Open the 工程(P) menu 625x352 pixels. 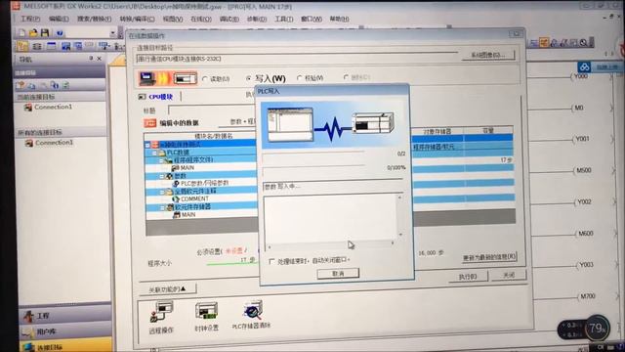coord(30,19)
